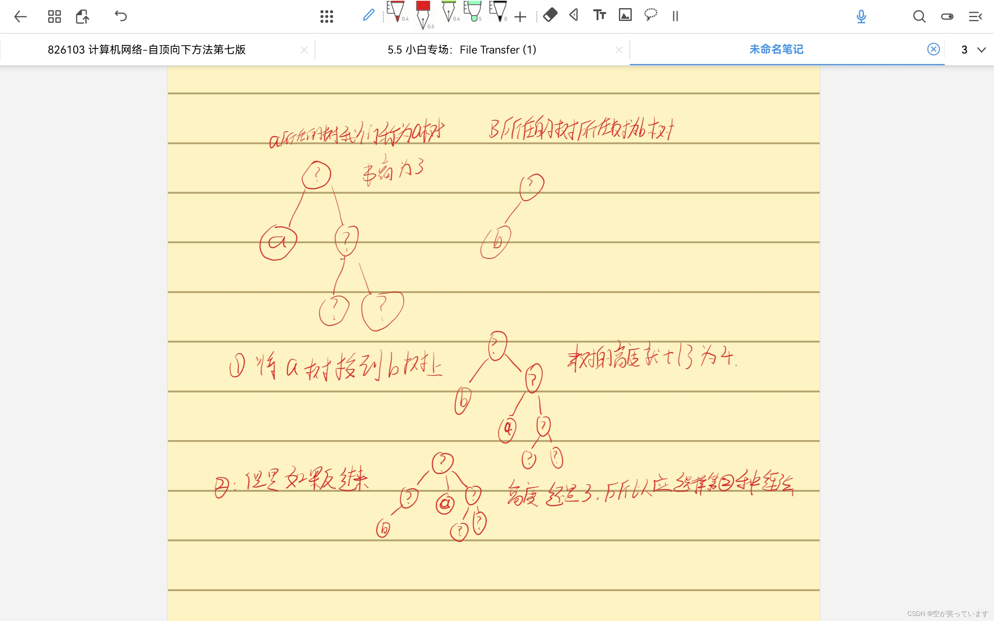The height and width of the screenshot is (621, 994).
Task: Insert an image with picture icon
Action: pyautogui.click(x=625, y=15)
